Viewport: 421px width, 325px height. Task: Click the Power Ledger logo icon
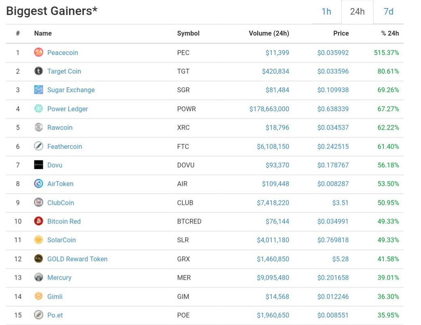pos(38,108)
